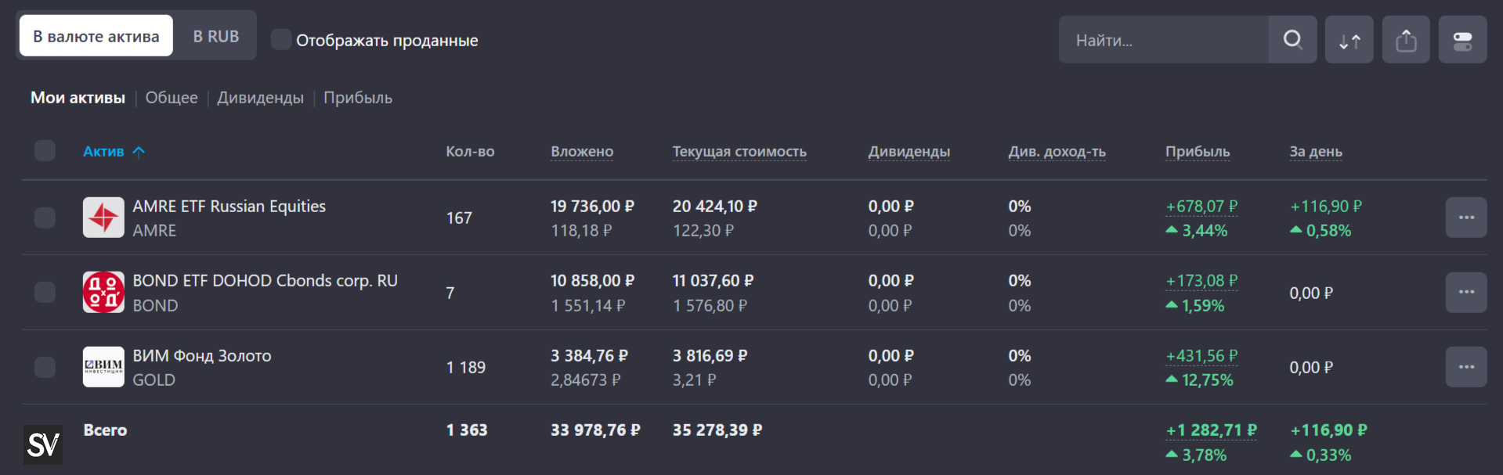The image size is (1503, 475).
Task: Click the share/export icon button
Action: coord(1406,40)
